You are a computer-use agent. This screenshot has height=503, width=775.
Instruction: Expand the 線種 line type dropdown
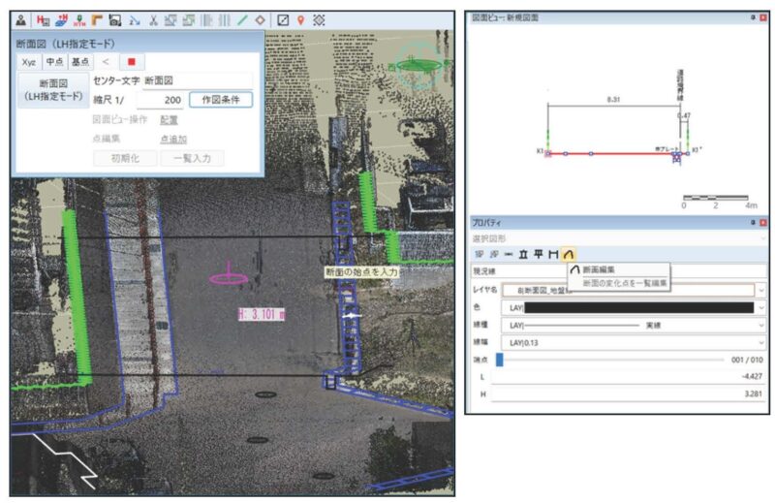point(760,326)
